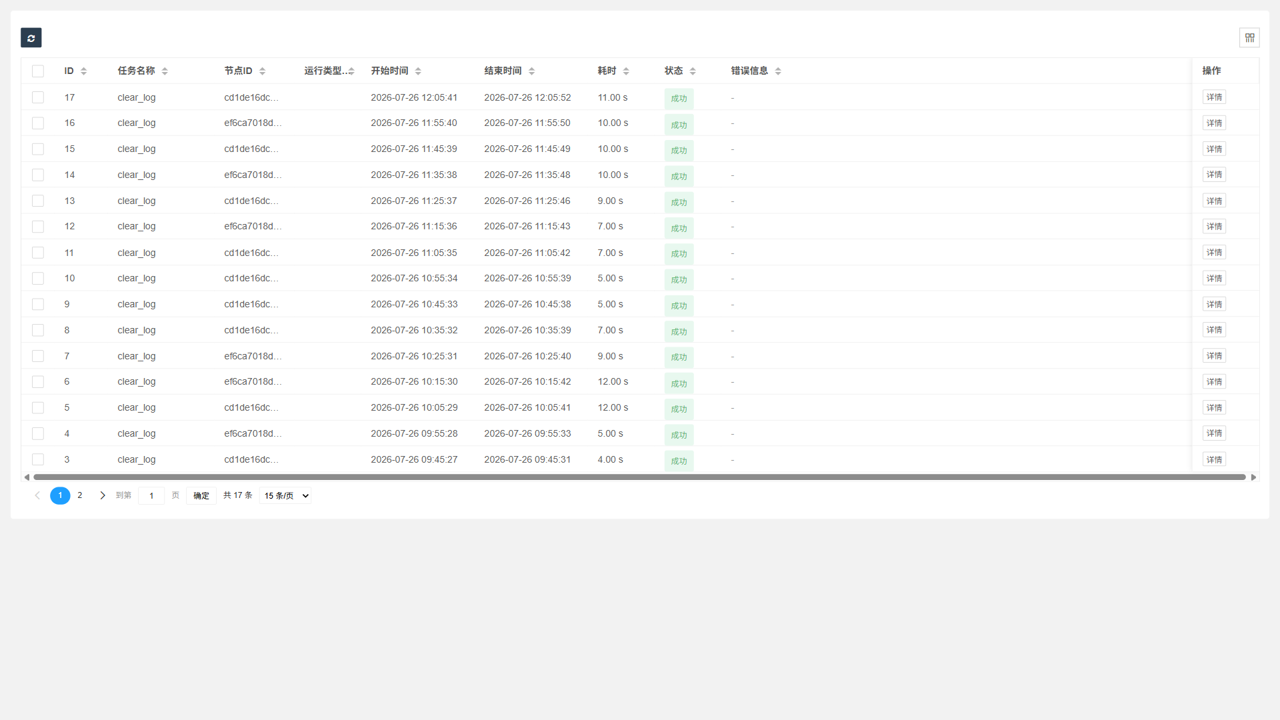Check the row with ID 17
The height and width of the screenshot is (720, 1280).
[38, 97]
